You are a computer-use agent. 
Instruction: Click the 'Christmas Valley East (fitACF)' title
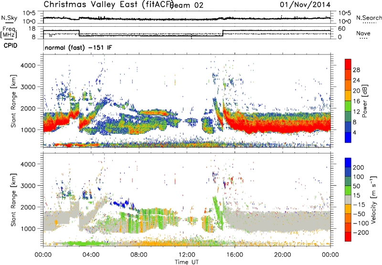pos(108,4)
